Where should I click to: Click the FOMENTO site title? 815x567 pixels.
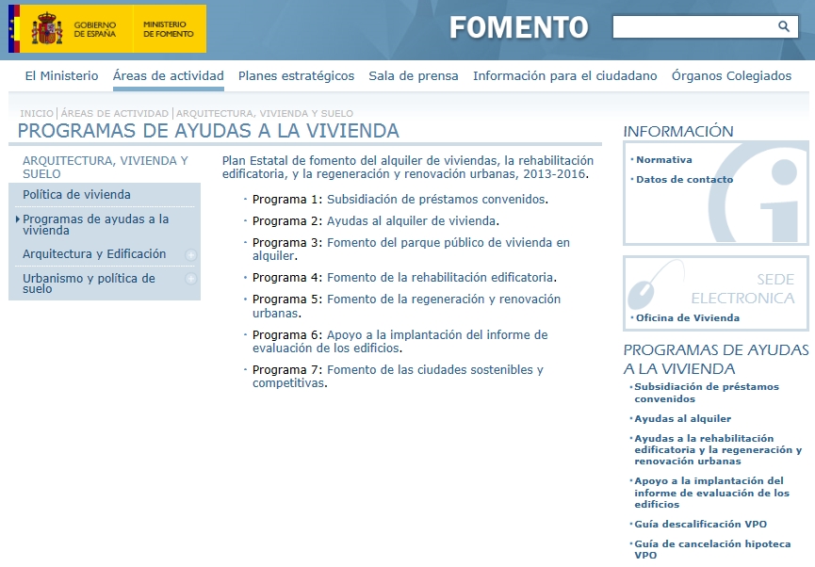(x=519, y=27)
